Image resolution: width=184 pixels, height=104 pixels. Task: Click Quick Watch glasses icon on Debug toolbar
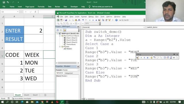[174, 57]
